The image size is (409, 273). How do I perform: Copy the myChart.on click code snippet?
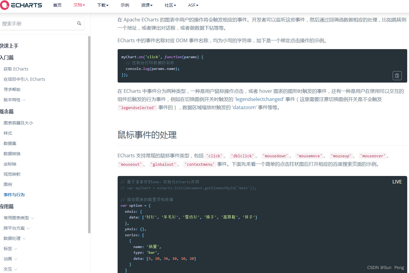click(397, 76)
